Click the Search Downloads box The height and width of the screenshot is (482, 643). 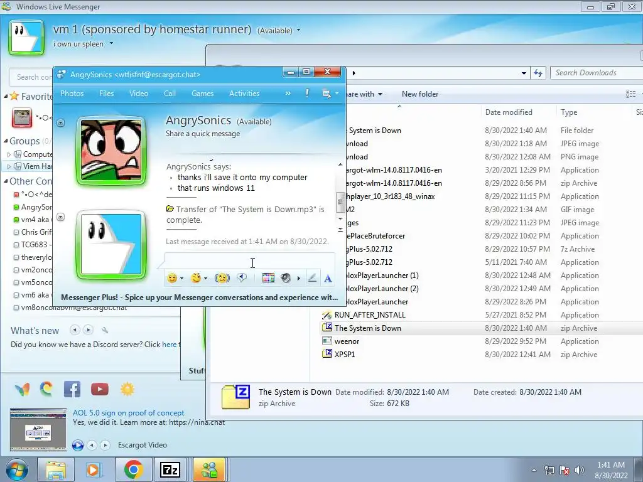click(597, 73)
